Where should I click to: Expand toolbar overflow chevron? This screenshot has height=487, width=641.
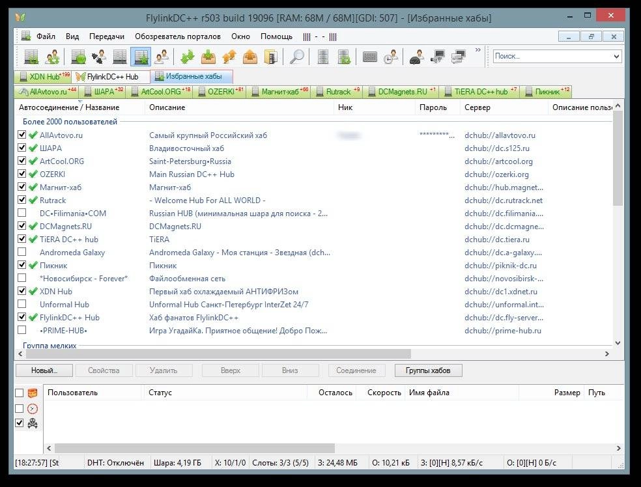(478, 50)
